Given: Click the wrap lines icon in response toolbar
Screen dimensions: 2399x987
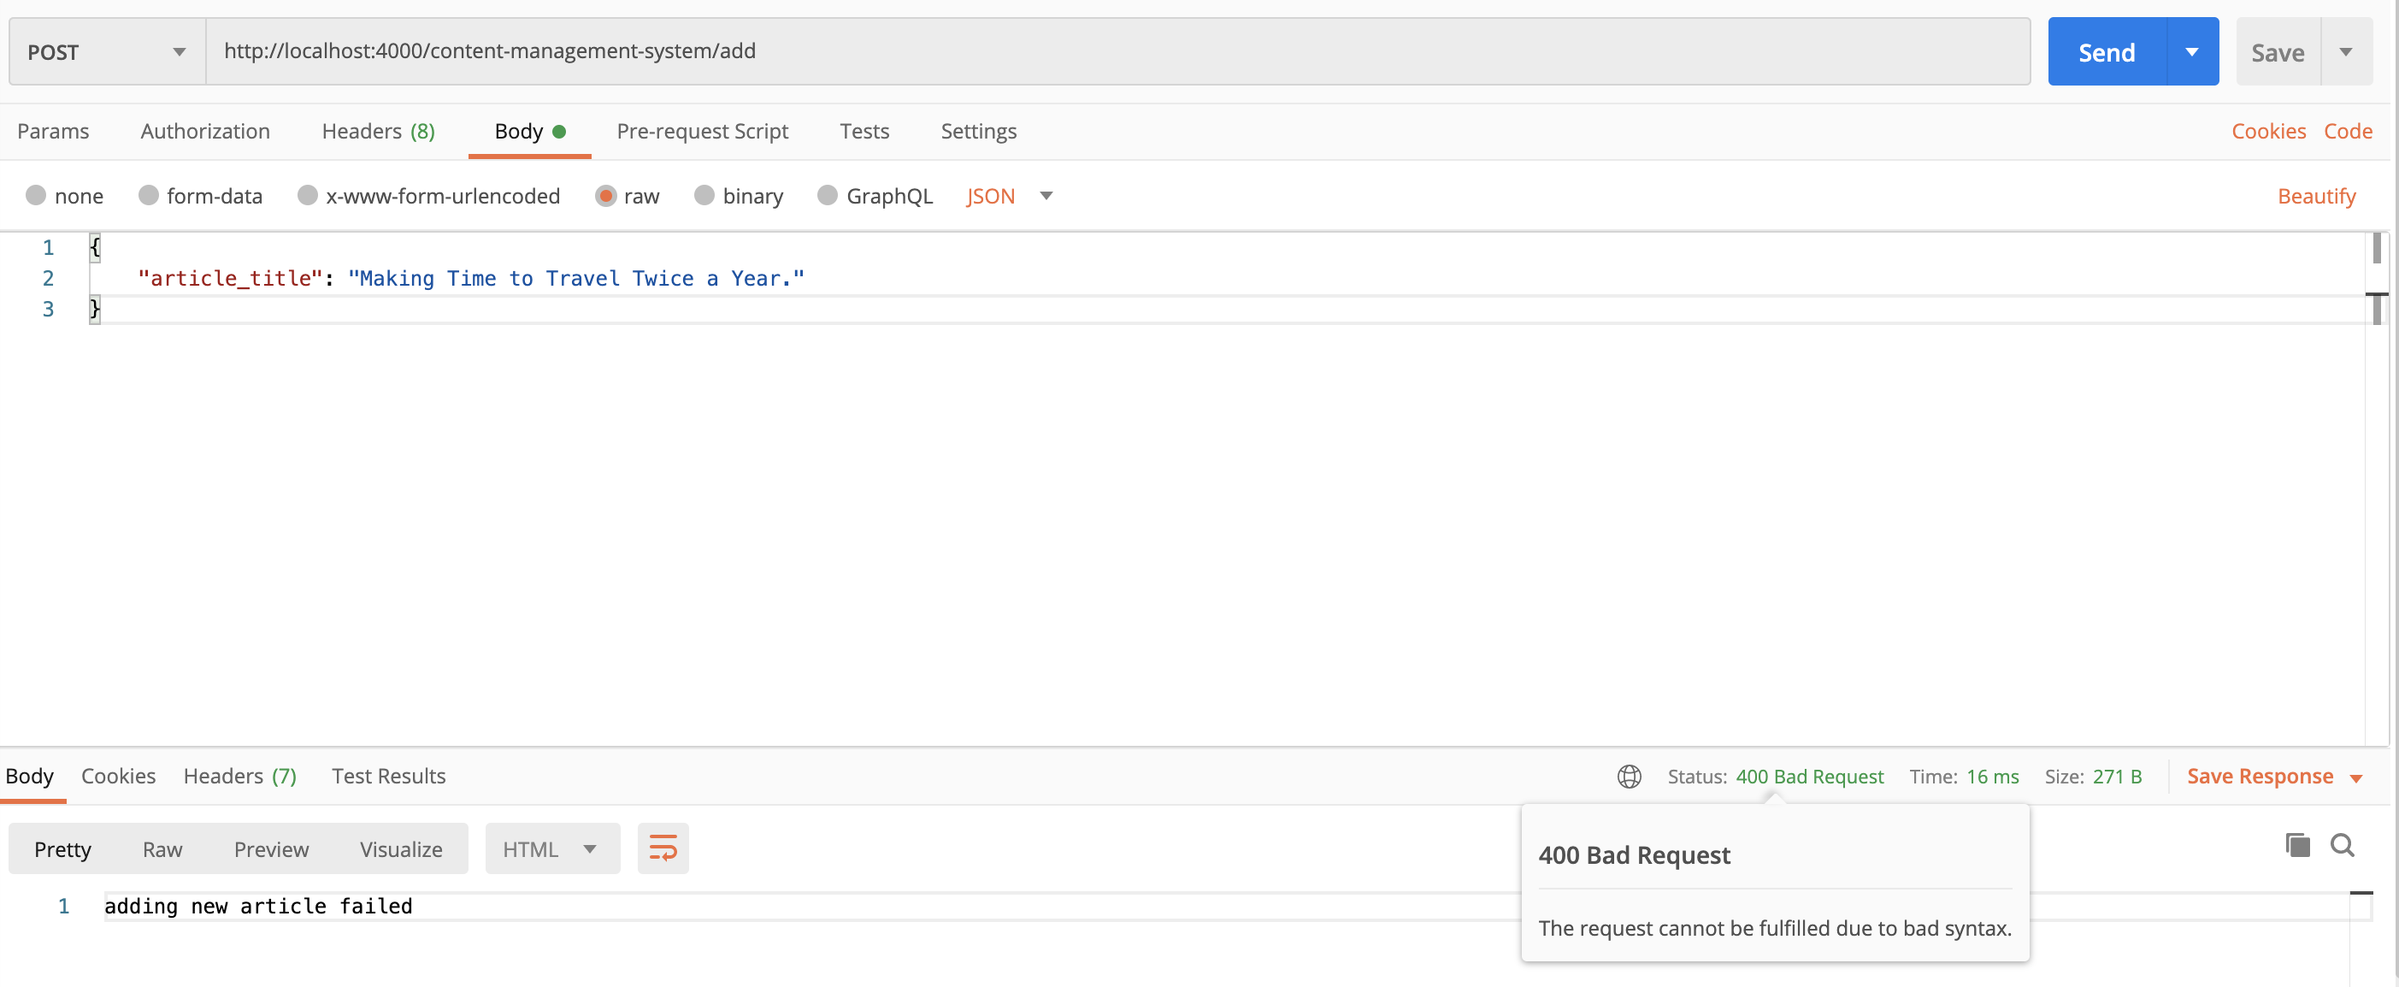Looking at the screenshot, I should pos(662,848).
